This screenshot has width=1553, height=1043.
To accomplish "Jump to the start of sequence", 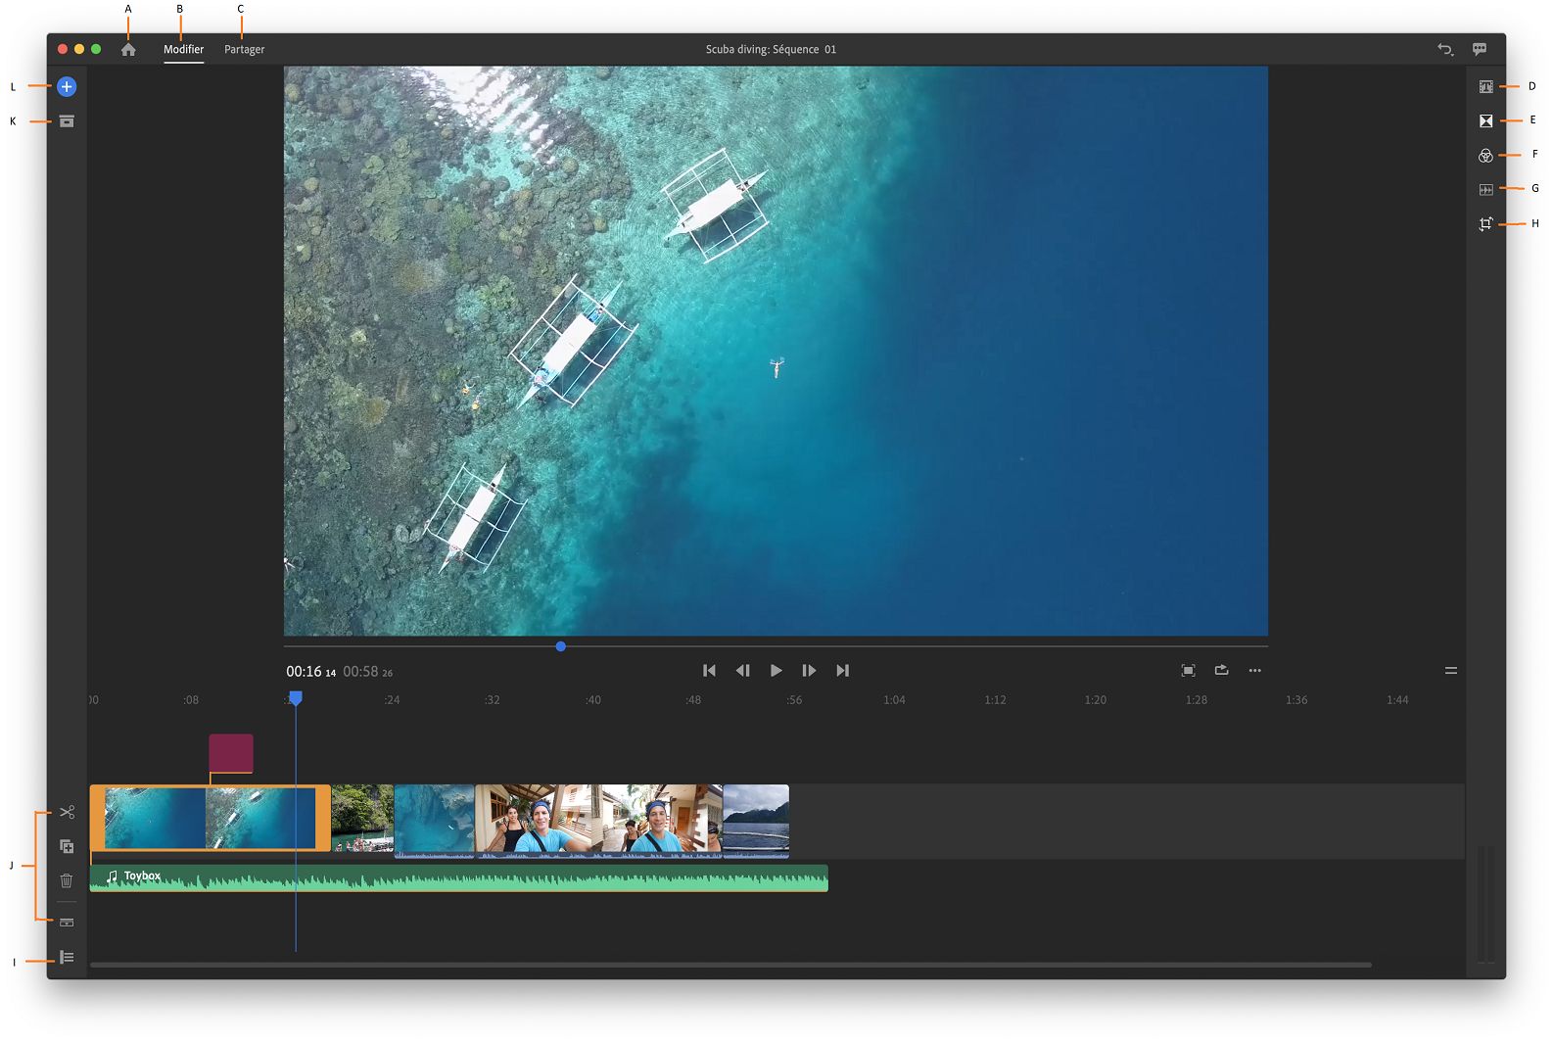I will click(709, 671).
